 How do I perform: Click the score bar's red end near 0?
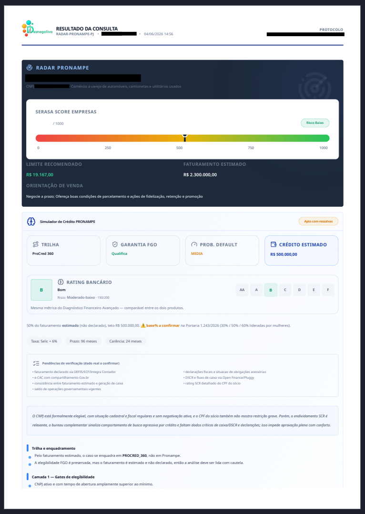pyautogui.click(x=39, y=138)
